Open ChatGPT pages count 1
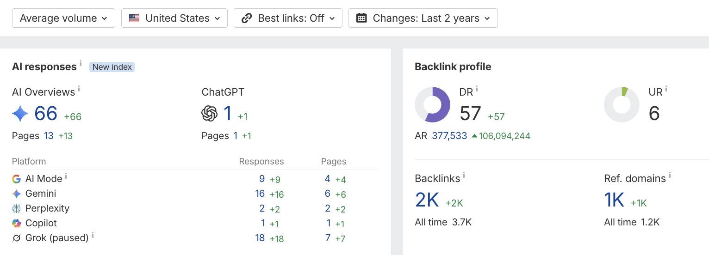The height and width of the screenshot is (255, 709). coord(236,136)
